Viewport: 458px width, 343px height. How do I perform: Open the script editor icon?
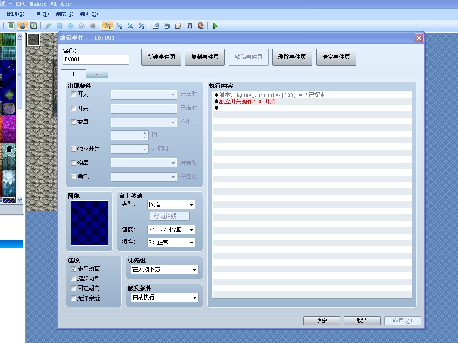(178, 26)
